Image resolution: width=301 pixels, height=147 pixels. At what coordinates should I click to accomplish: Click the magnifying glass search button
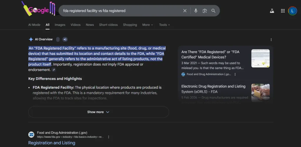pos(213,11)
